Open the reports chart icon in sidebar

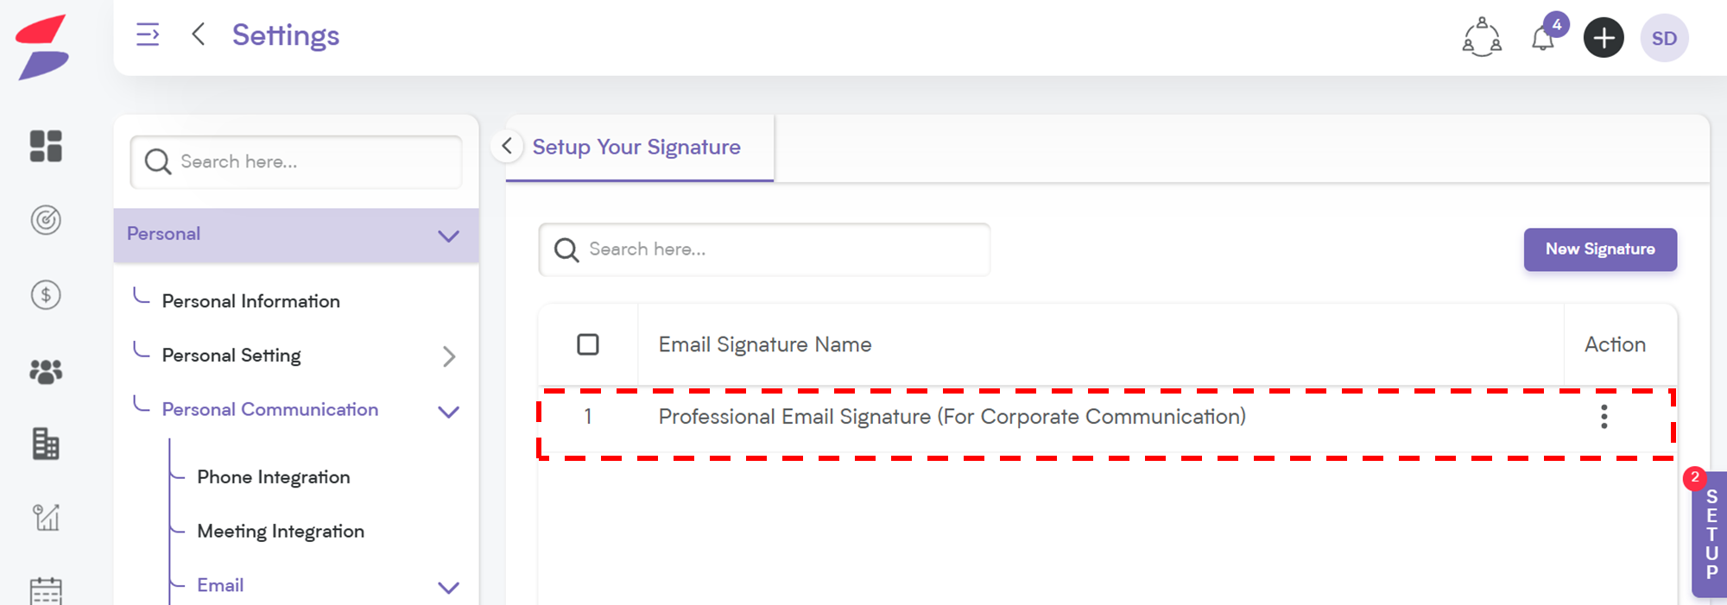[46, 517]
